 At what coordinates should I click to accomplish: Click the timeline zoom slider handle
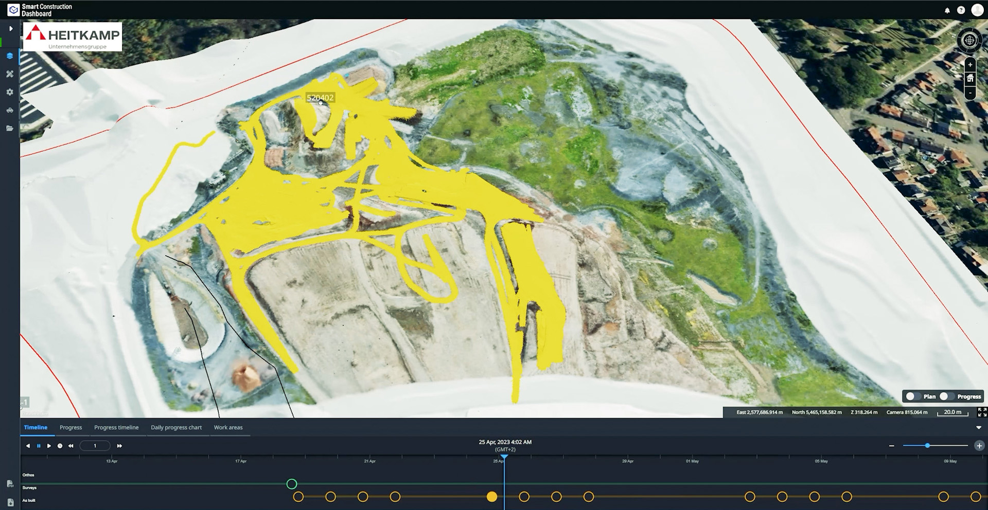coord(927,446)
